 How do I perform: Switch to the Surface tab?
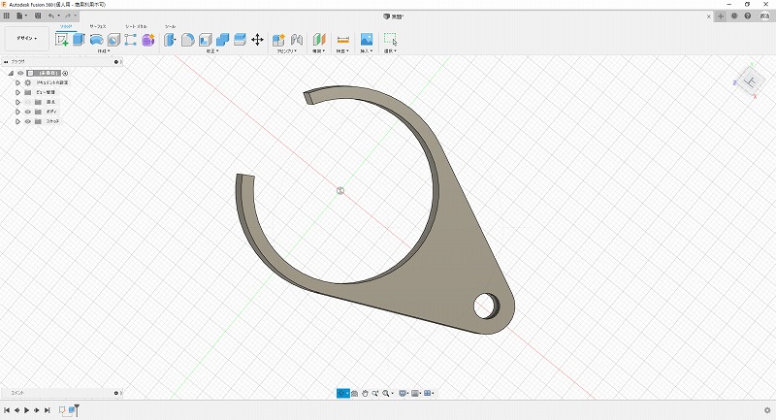(x=98, y=26)
